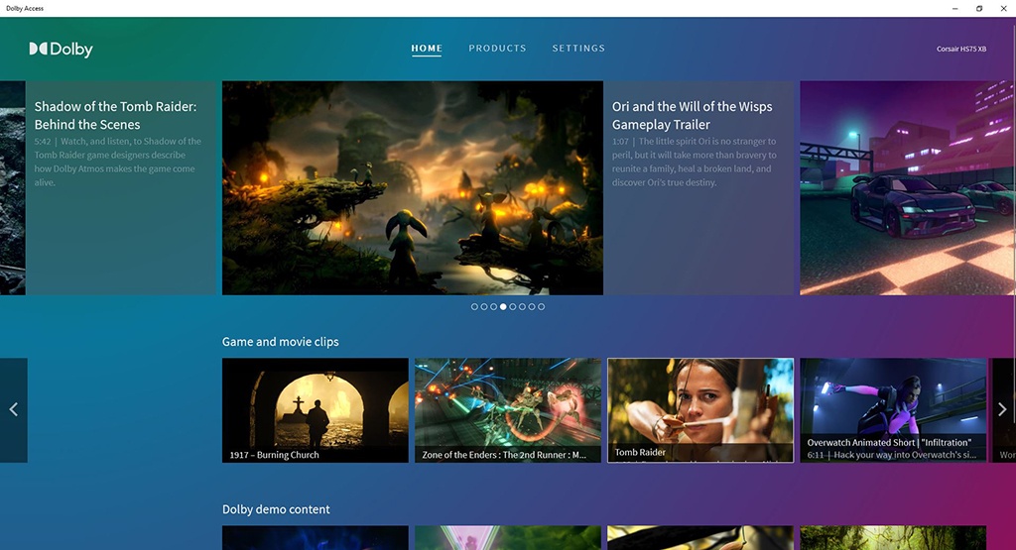This screenshot has height=550, width=1016.
Task: Click the Ori gameplay trailer description text
Action: pyautogui.click(x=694, y=162)
